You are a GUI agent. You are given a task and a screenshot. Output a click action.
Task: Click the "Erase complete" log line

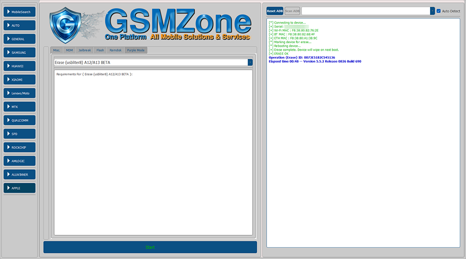coord(303,50)
